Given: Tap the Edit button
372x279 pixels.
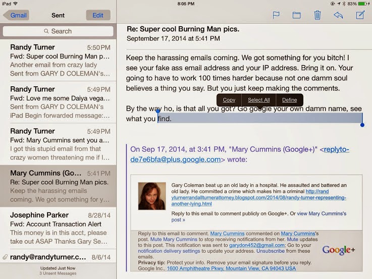Looking at the screenshot, I should tap(98, 15).
